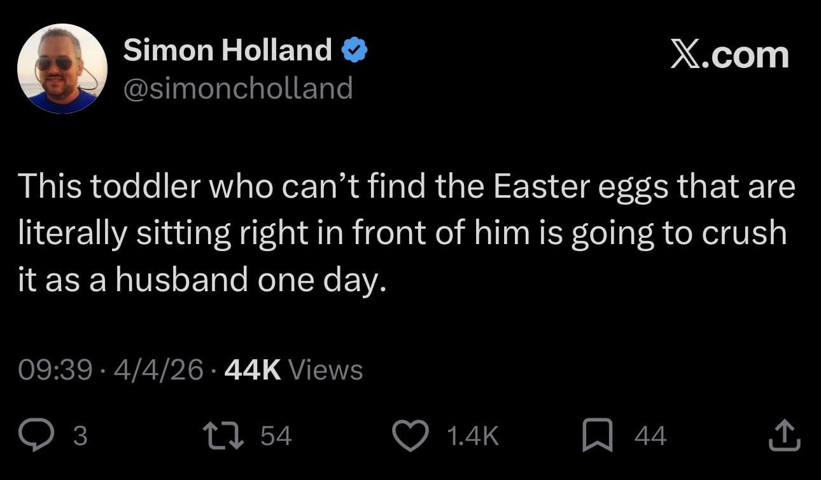Click the word 'husband' in the tweet
This screenshot has width=821, height=480.
[x=181, y=280]
